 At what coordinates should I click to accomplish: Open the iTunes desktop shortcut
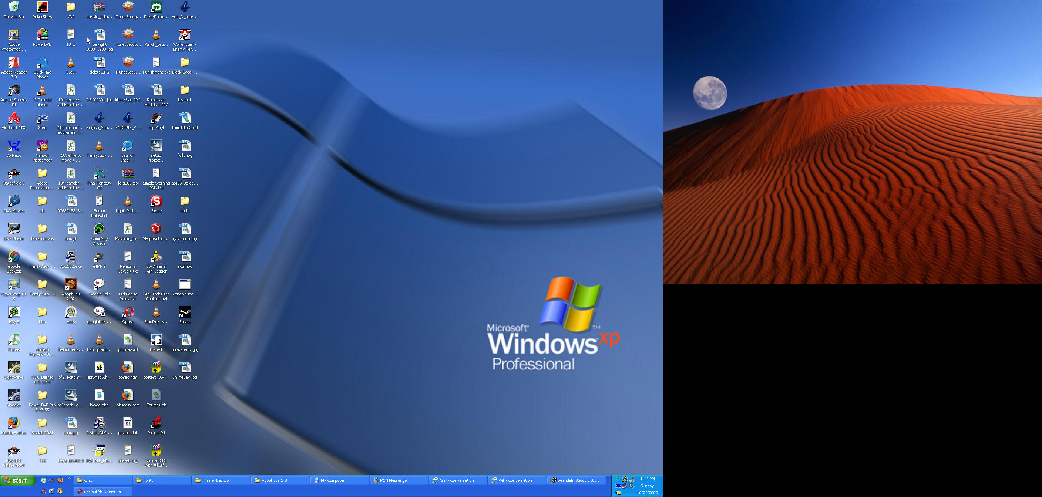click(x=14, y=343)
